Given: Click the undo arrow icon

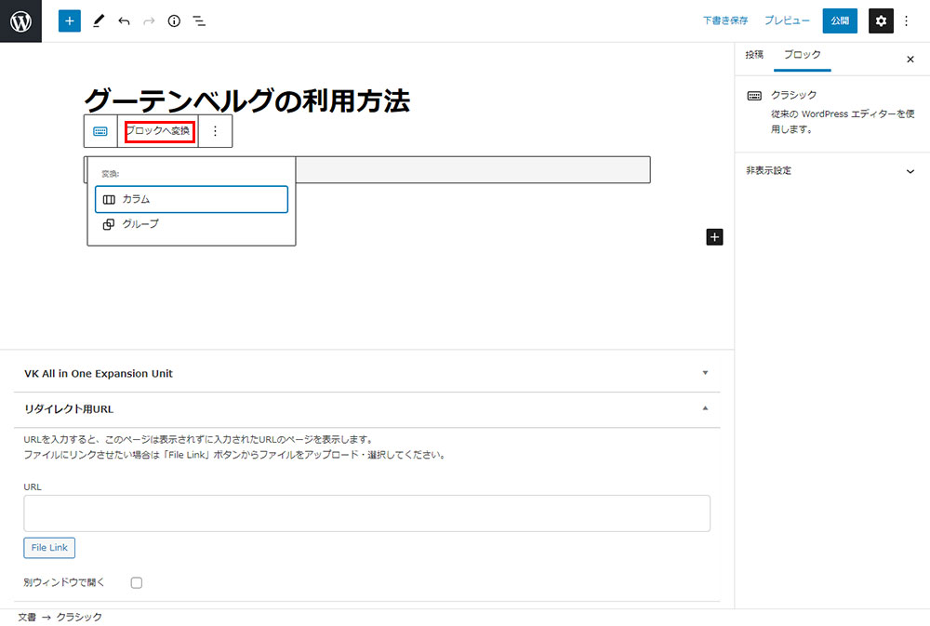Looking at the screenshot, I should (124, 20).
